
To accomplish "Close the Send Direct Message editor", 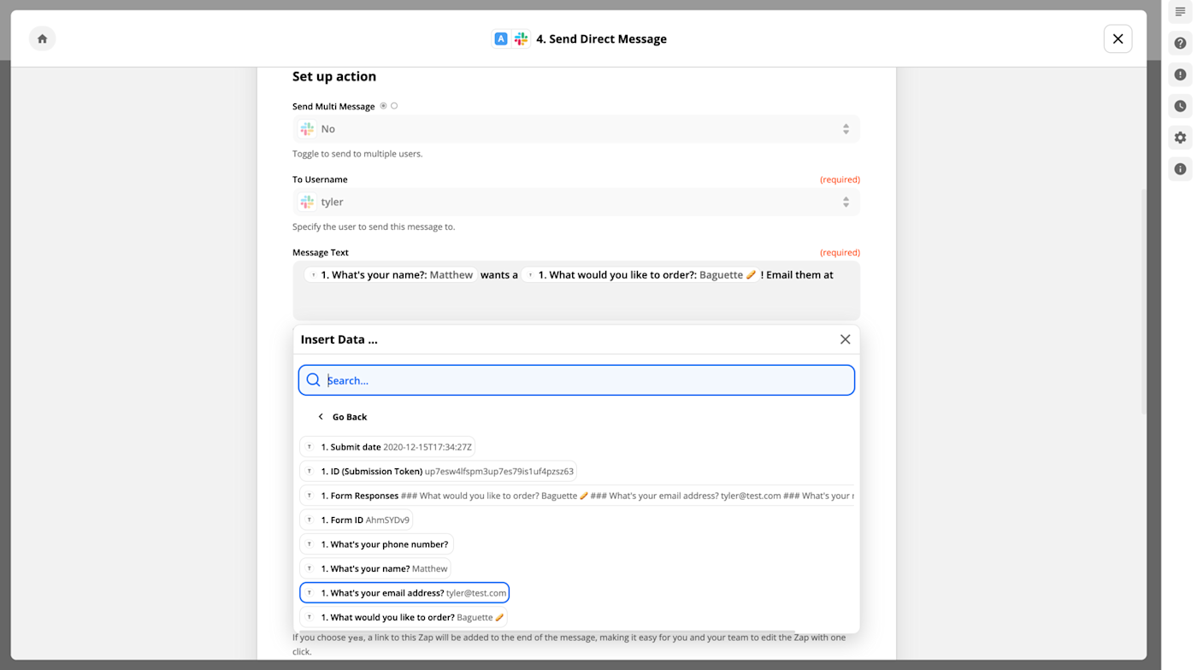I will point(1117,38).
